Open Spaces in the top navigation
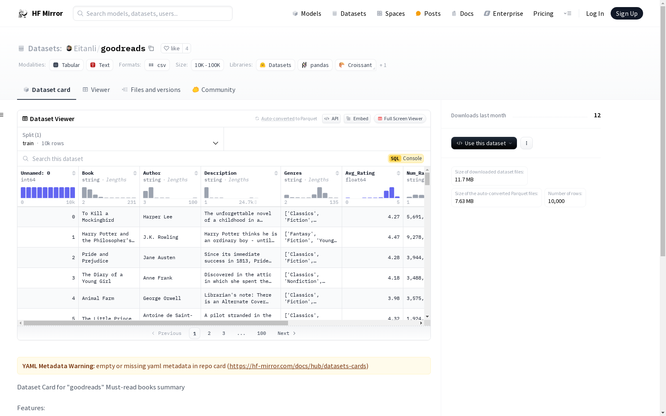 pyautogui.click(x=391, y=14)
